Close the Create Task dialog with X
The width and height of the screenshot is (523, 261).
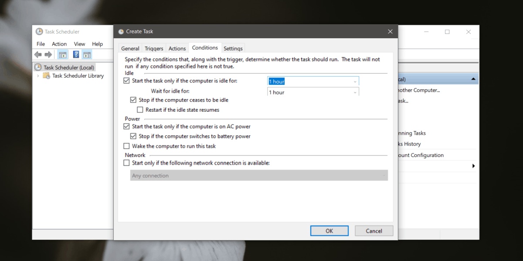pos(390,31)
